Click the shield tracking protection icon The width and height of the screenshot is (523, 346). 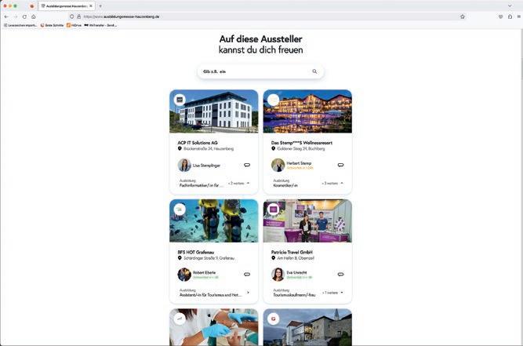point(71,16)
